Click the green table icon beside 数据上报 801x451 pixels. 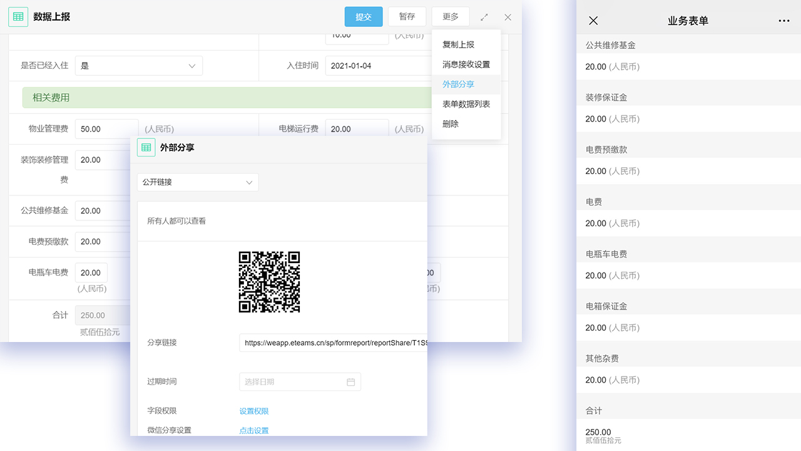tap(18, 17)
